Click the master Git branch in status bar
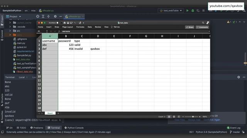Image resolution: width=247 pixels, height=138 pixels. tap(235, 132)
